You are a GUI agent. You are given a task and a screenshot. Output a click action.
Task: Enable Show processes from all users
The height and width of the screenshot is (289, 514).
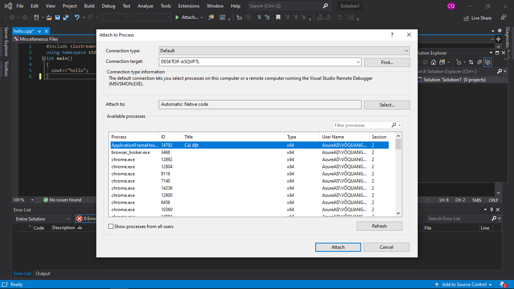click(x=111, y=227)
